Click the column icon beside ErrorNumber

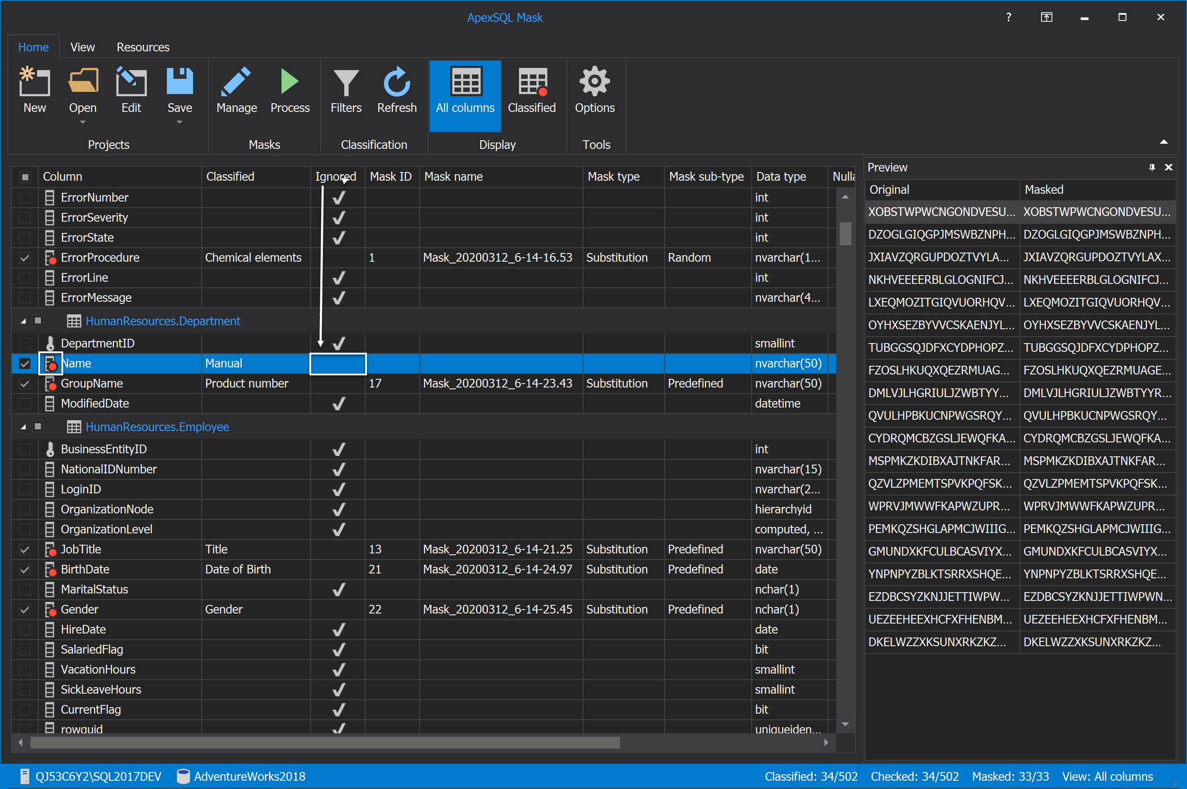pos(49,197)
